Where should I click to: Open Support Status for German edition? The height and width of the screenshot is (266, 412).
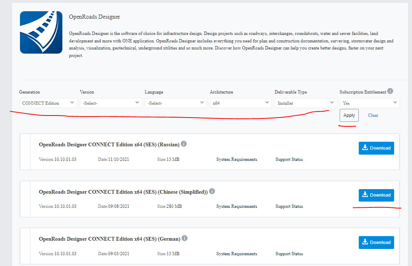[x=289, y=254]
